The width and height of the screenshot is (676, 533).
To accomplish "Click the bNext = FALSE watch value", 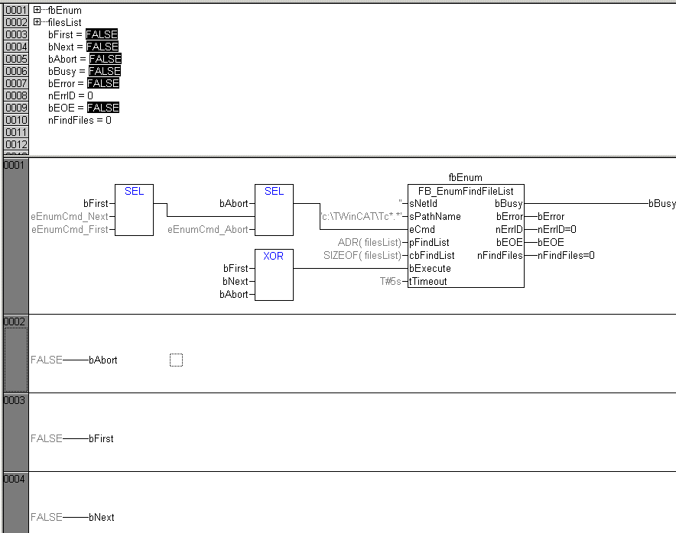I will (x=102, y=47).
